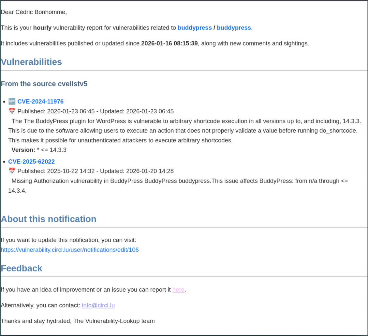368x336 pixels.
Task: Click the bold timestamp 2026-01-16 08:15:39
Action: click(x=169, y=43)
